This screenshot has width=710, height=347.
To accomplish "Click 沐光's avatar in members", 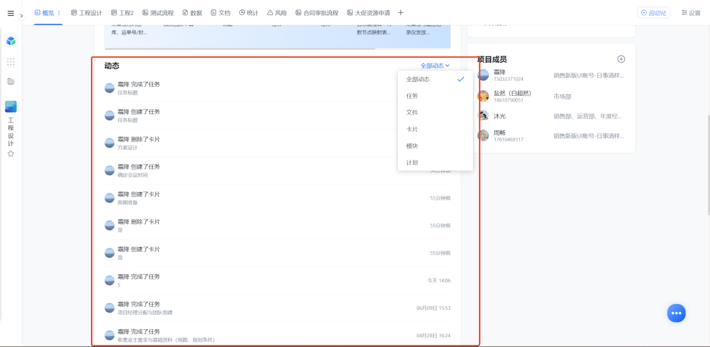I will point(484,116).
